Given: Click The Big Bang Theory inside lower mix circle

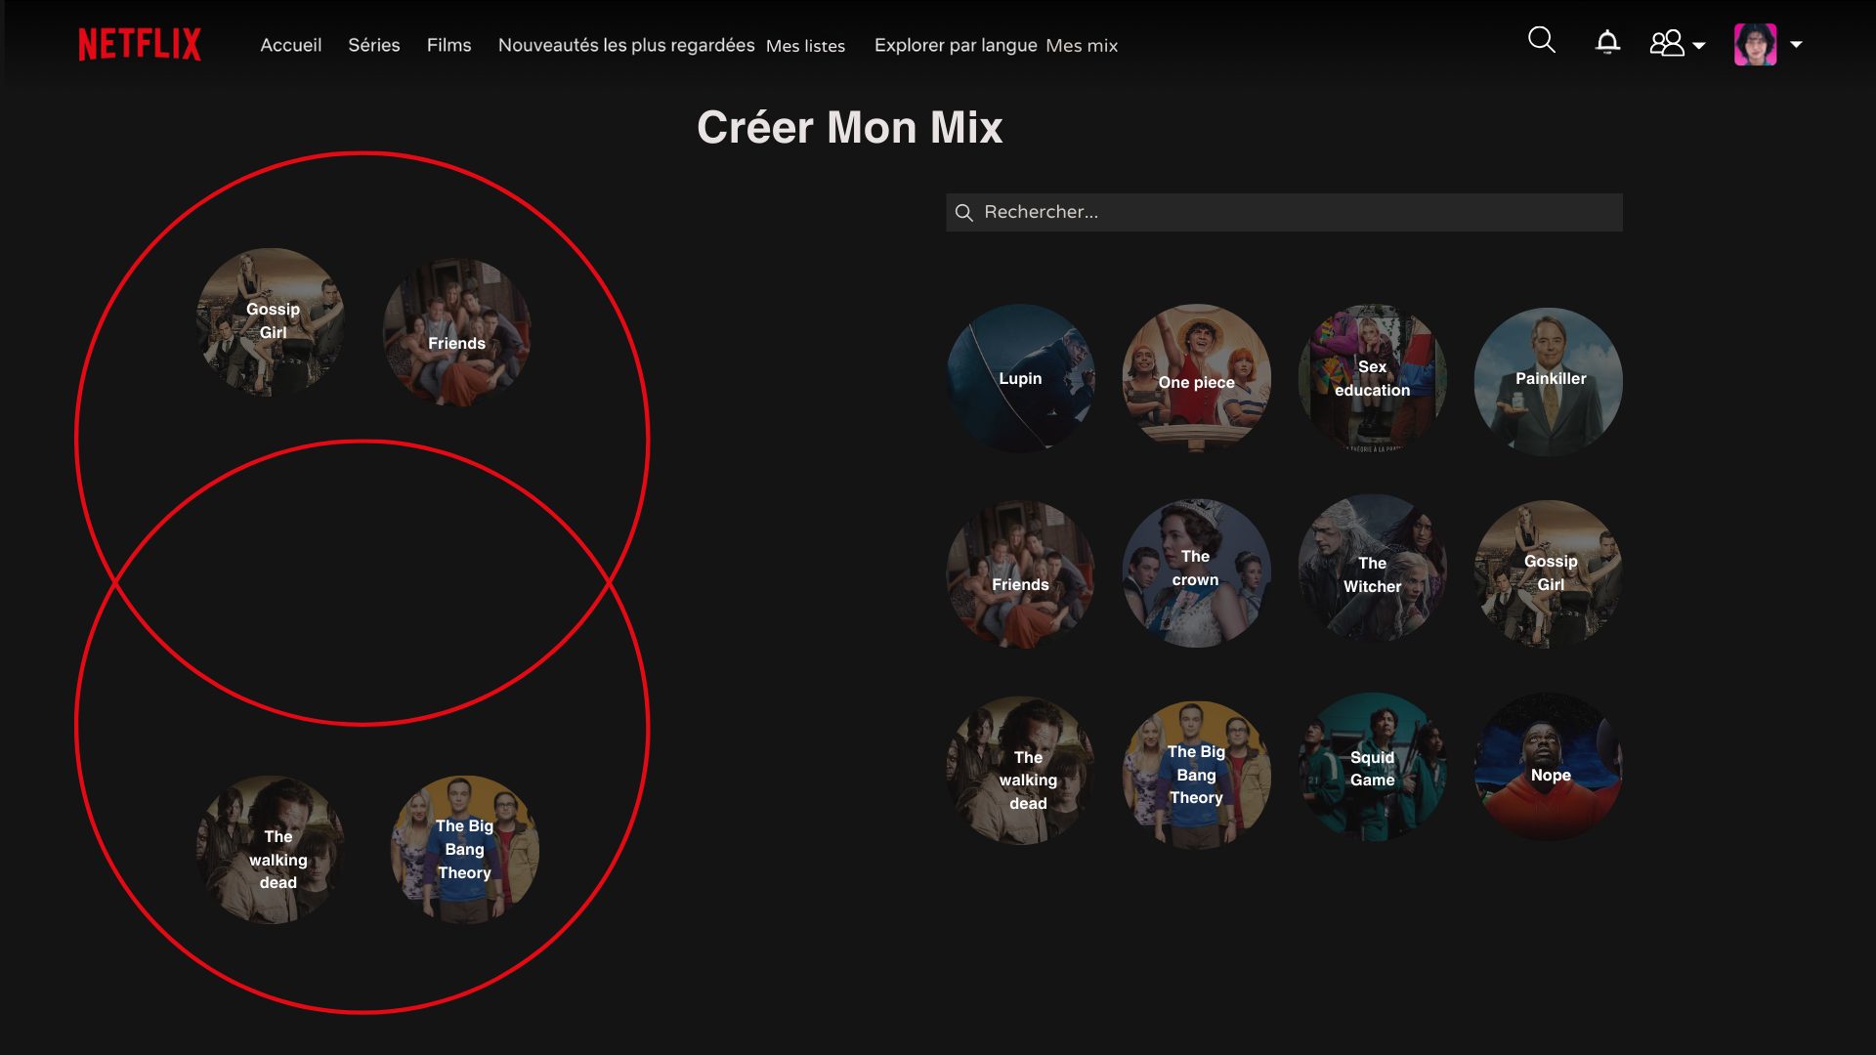Looking at the screenshot, I should pos(464,850).
